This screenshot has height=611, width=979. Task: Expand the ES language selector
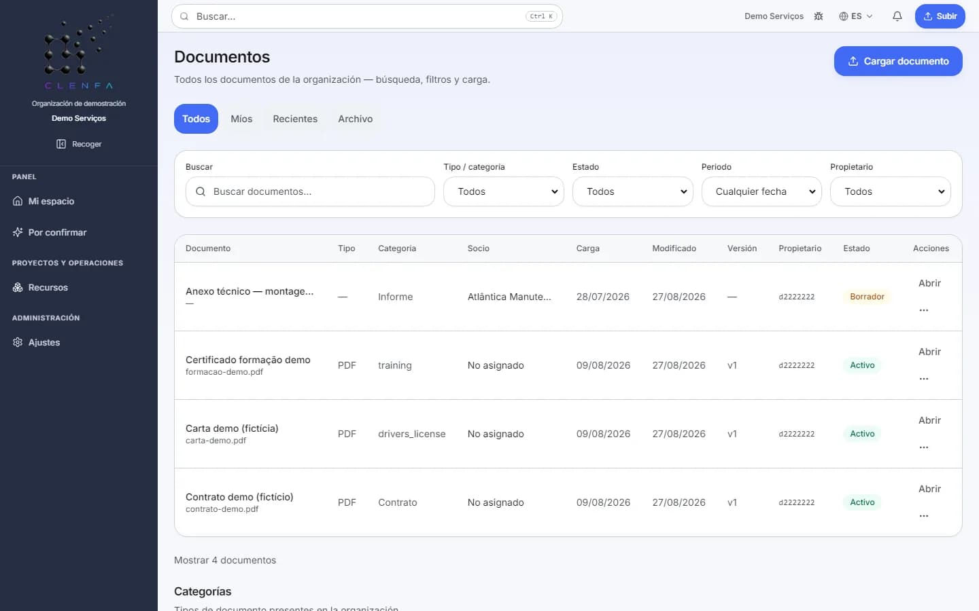(x=856, y=16)
